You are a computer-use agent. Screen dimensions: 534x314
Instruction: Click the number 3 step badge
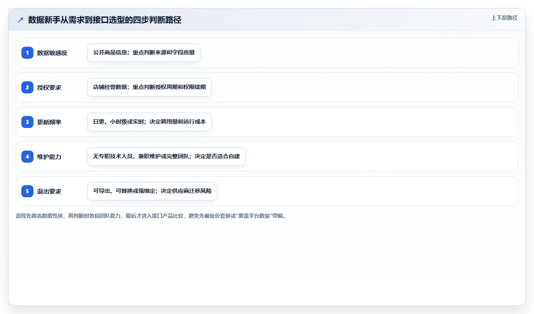coord(27,122)
